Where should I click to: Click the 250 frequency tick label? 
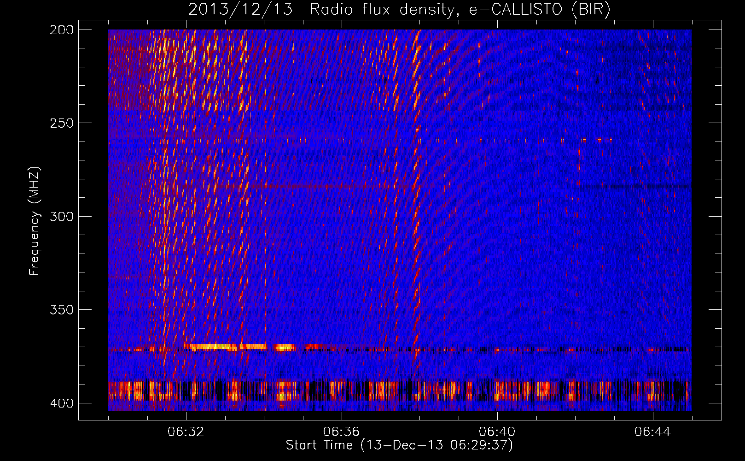click(x=61, y=123)
